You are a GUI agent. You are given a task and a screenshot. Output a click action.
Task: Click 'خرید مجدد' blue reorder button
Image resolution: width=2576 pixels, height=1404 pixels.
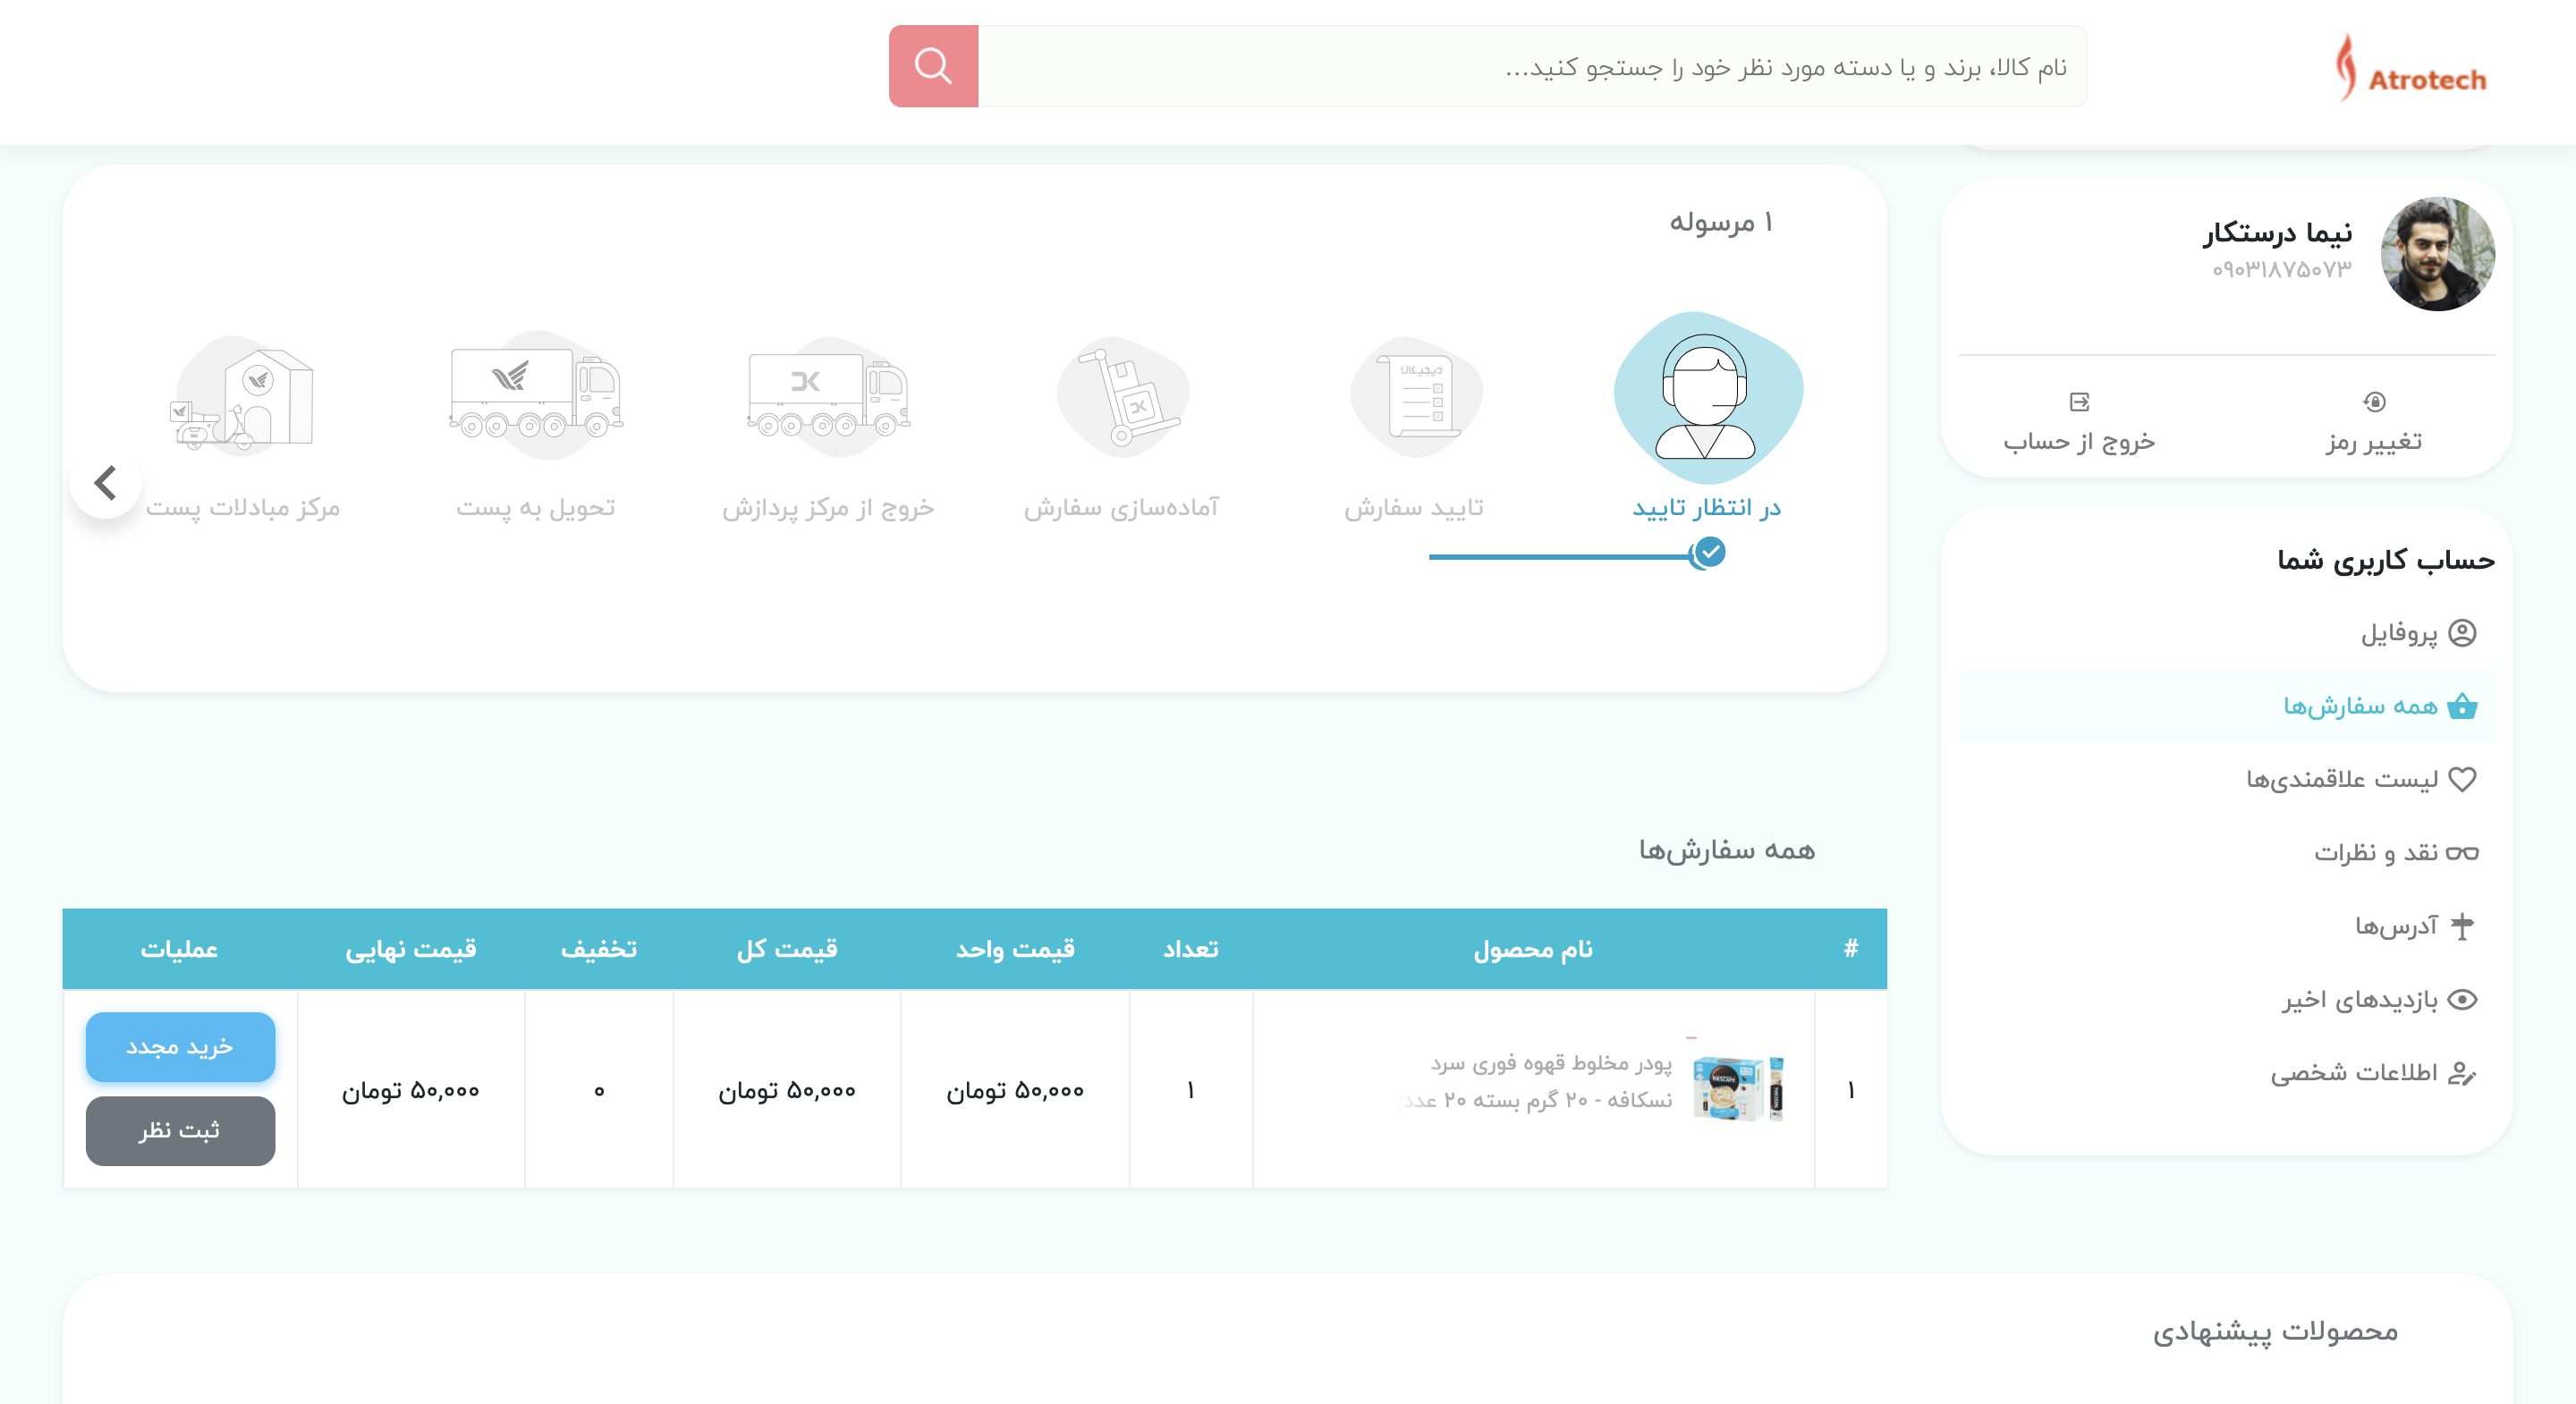[180, 1046]
